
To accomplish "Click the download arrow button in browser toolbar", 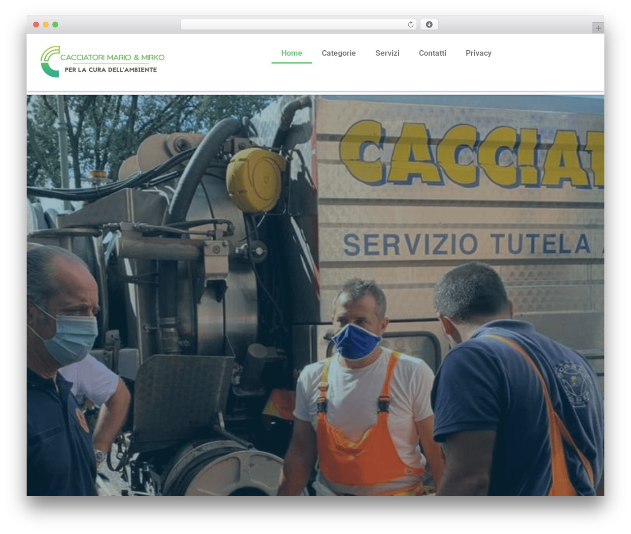I will 429,25.
